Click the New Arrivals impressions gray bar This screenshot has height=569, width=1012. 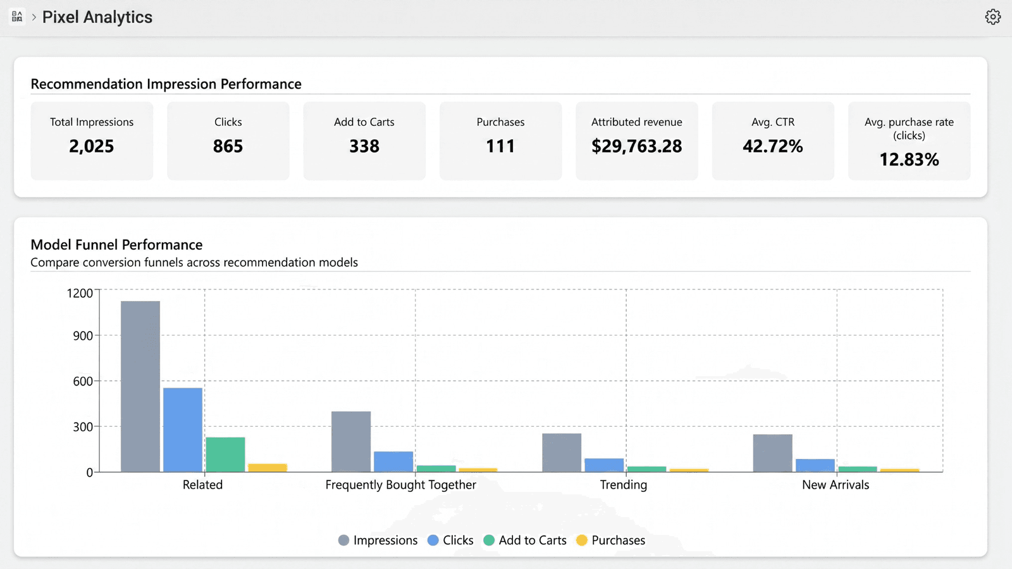pyautogui.click(x=773, y=453)
